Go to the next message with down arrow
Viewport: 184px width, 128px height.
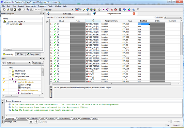point(36,122)
